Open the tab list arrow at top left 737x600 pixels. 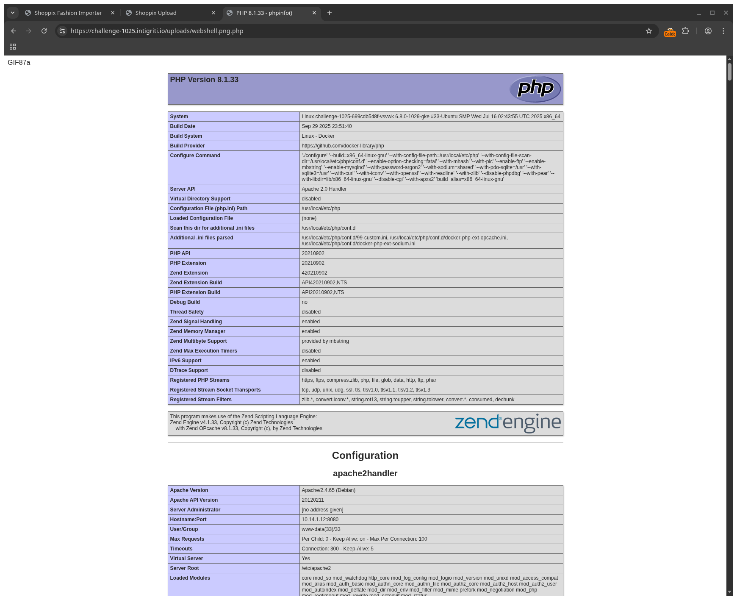tap(12, 12)
